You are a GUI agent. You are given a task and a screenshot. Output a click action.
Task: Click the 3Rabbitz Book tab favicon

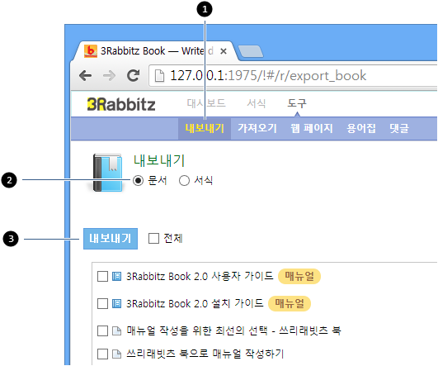(91, 51)
